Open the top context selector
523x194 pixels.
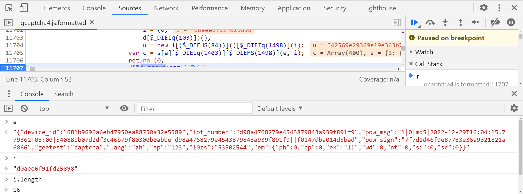(x=74, y=108)
